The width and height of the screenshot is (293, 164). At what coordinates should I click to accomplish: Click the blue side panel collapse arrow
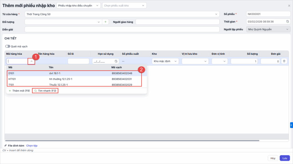(291, 125)
